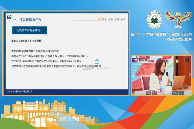Click the movie mode icon at top-left of camera feed

pyautogui.click(x=136, y=60)
